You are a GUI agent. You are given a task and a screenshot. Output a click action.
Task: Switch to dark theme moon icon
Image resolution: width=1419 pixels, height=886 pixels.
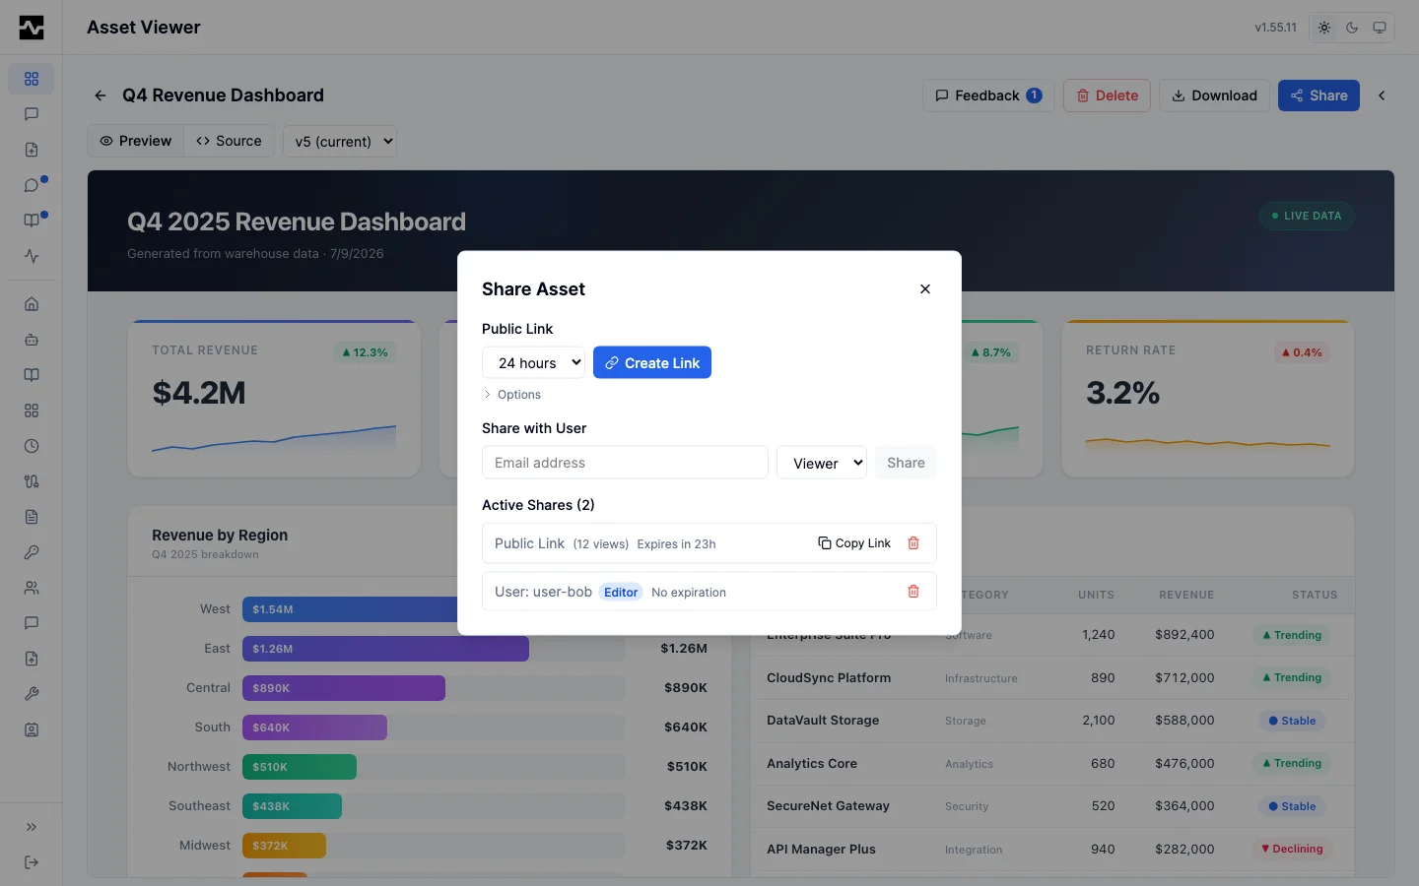[1352, 28]
